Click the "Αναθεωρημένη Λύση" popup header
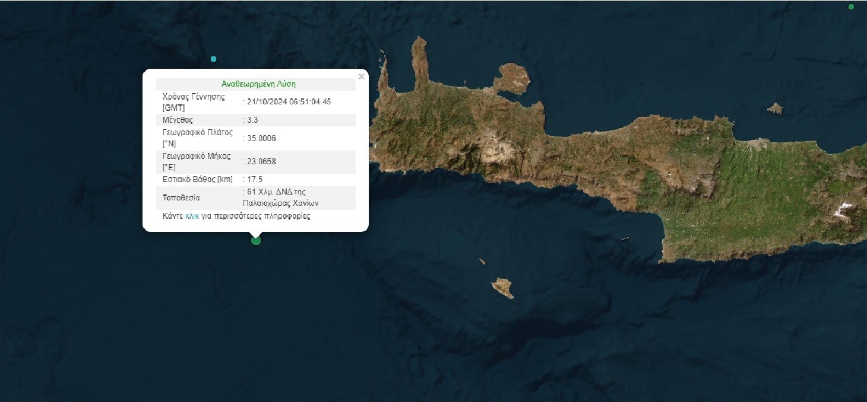 (258, 84)
